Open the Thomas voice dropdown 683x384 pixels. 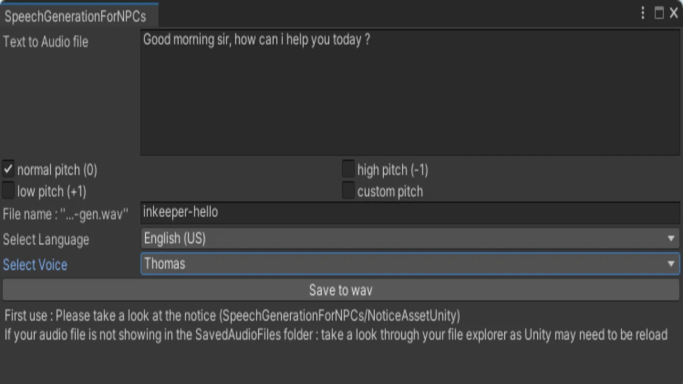[x=400, y=264]
